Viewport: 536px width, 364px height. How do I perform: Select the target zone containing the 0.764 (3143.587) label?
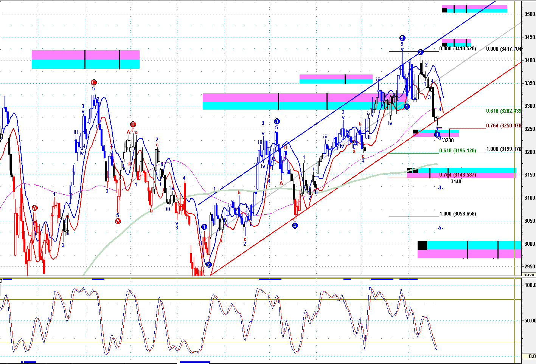[x=461, y=173]
